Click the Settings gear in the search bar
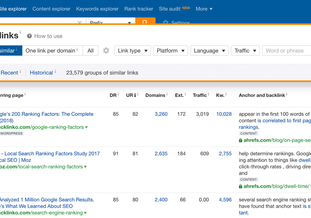Image resolution: width=311 pixels, height=218 pixels. [166, 22]
